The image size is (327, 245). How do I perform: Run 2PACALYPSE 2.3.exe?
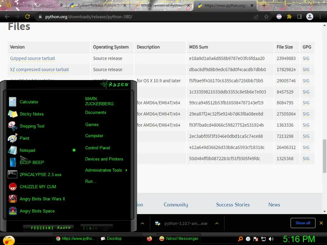tap(35, 174)
